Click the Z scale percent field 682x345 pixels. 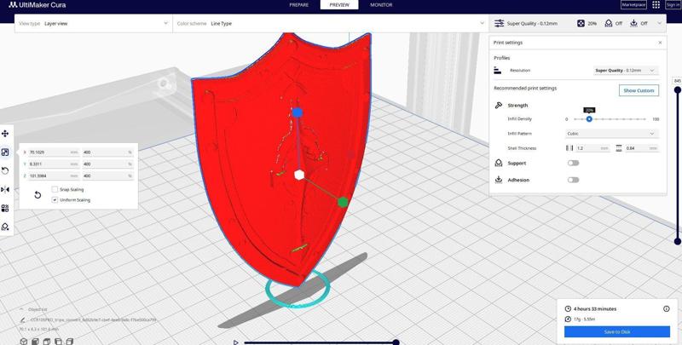coord(107,175)
